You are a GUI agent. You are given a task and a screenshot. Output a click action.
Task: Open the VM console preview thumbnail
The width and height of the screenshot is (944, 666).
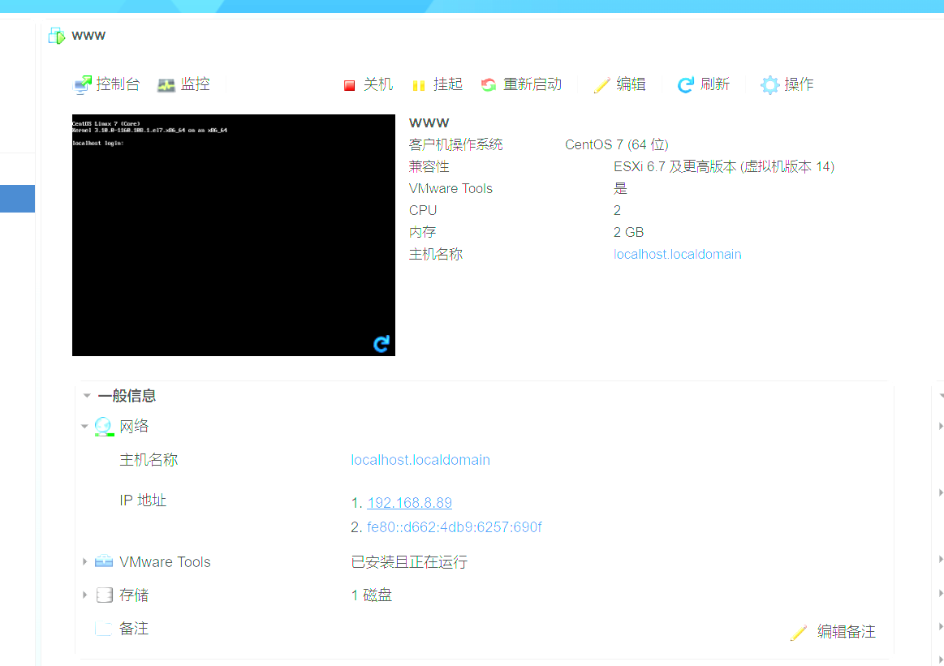pyautogui.click(x=233, y=234)
